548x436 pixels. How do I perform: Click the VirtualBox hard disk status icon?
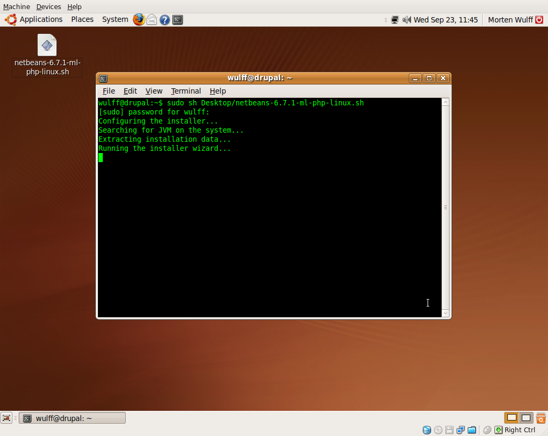[427, 430]
